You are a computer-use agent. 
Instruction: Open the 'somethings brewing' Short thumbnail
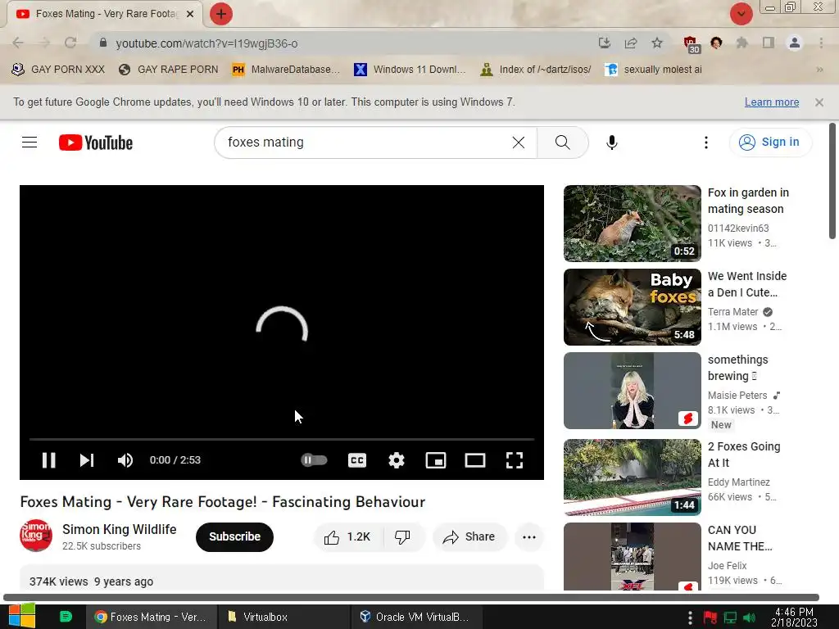[x=632, y=391]
